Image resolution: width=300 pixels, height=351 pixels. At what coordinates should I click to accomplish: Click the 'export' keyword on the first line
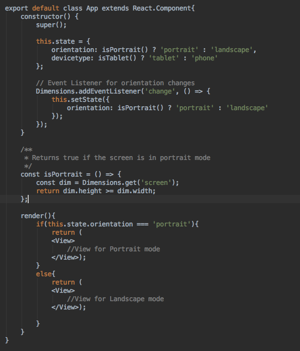[x=17, y=8]
